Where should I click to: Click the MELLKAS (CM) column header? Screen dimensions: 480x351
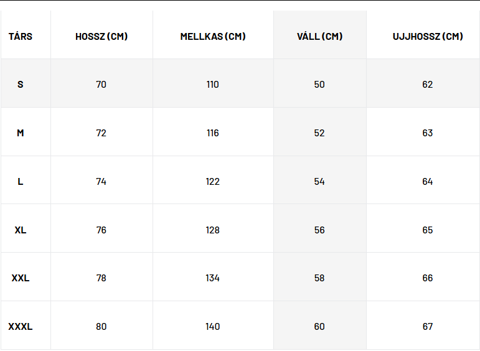(x=213, y=37)
